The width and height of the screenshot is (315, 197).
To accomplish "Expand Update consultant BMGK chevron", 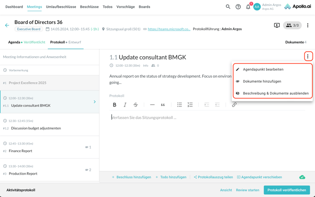I will point(95,102).
